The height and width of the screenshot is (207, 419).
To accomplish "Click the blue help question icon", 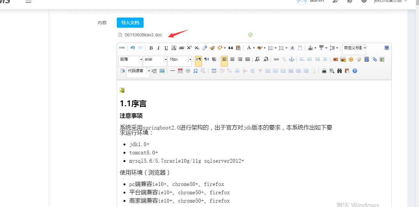I will (x=355, y=71).
